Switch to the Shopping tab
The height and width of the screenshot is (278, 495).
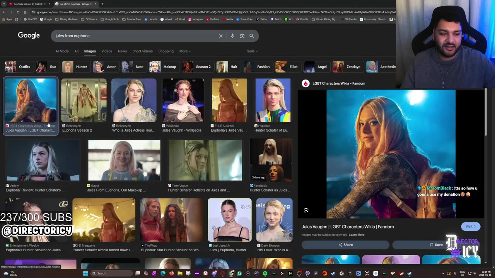pyautogui.click(x=166, y=51)
